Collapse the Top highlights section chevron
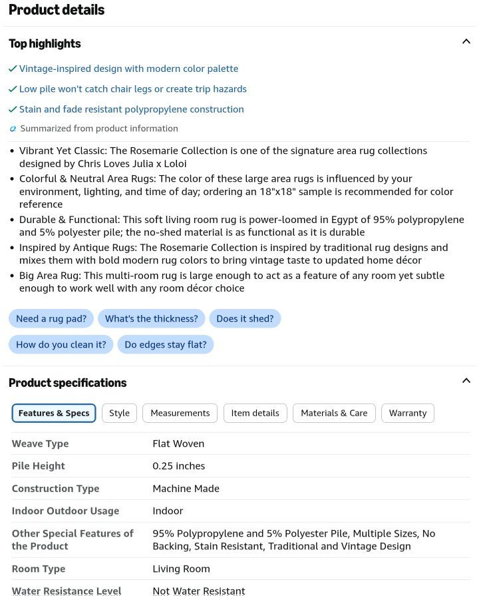Viewport: 479px width, 596px height. 466,41
